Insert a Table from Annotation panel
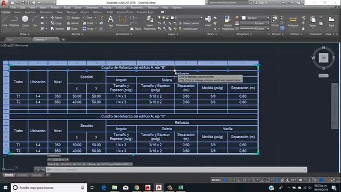The width and height of the screenshot is (341, 192). (x=135, y=28)
